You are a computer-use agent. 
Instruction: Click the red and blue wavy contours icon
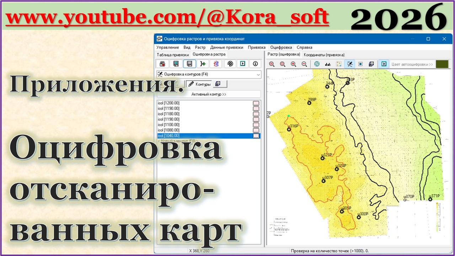point(216,64)
